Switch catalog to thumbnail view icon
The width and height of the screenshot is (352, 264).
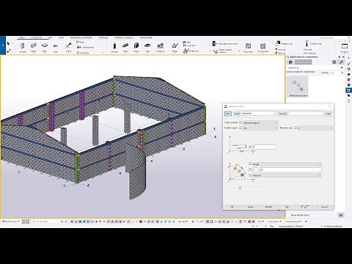point(290,62)
